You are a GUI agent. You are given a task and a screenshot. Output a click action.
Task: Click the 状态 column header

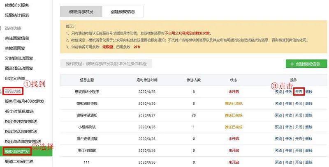pyautogui.click(x=234, y=80)
